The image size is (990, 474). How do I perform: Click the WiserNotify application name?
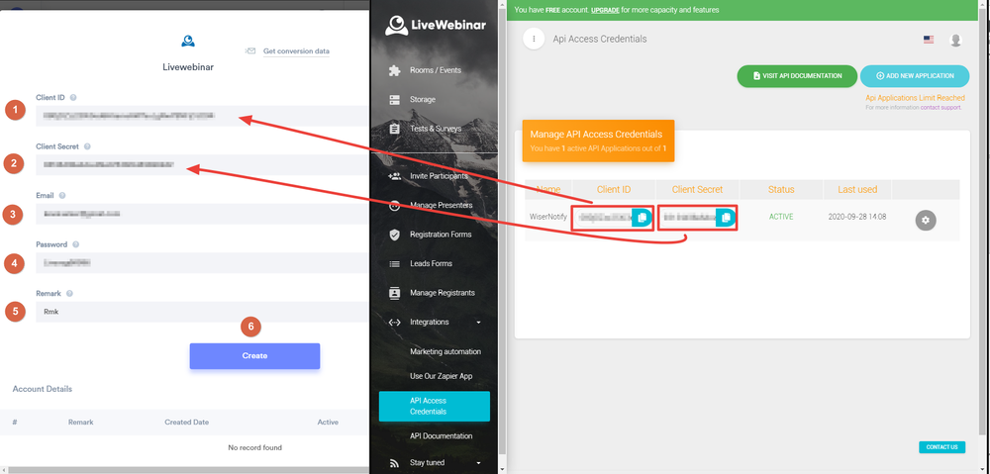(548, 217)
